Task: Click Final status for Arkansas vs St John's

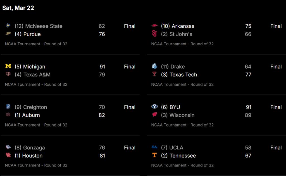Action: [276, 26]
